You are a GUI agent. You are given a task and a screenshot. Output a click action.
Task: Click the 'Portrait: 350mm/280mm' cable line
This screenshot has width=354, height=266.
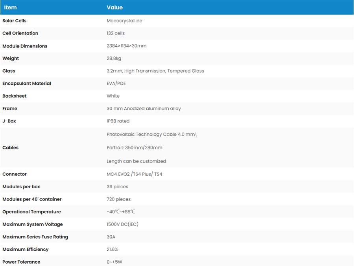pos(134,148)
